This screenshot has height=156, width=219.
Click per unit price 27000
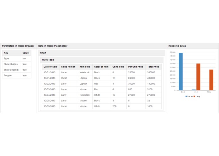[136, 95]
